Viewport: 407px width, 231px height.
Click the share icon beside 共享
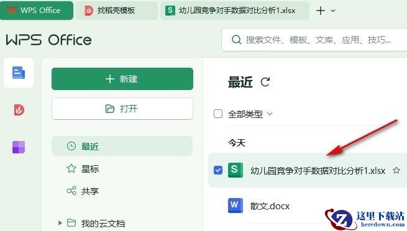point(71,191)
